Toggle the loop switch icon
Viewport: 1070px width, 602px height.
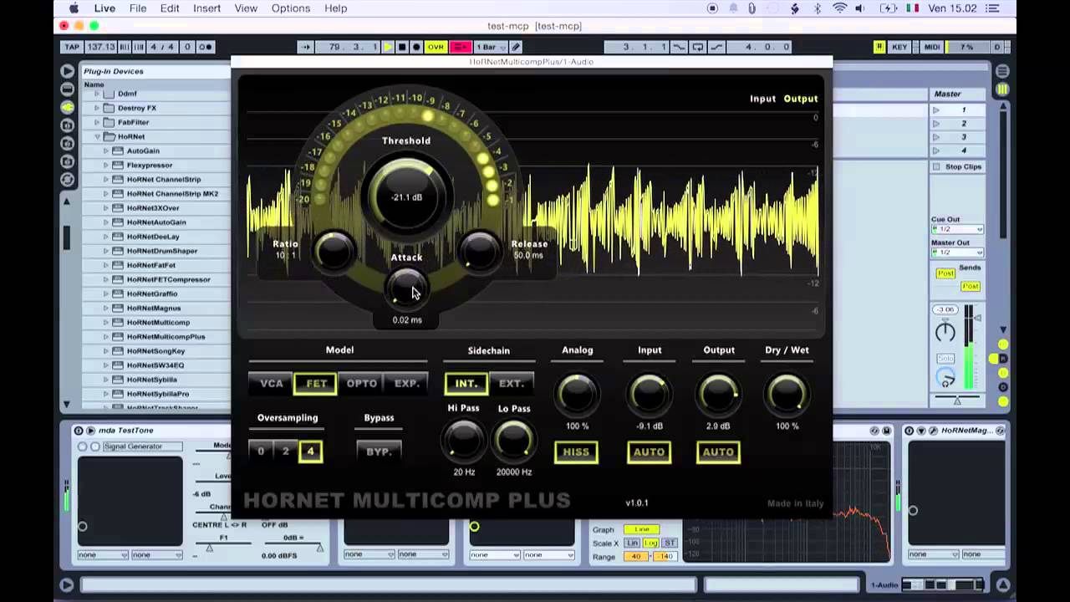[697, 47]
